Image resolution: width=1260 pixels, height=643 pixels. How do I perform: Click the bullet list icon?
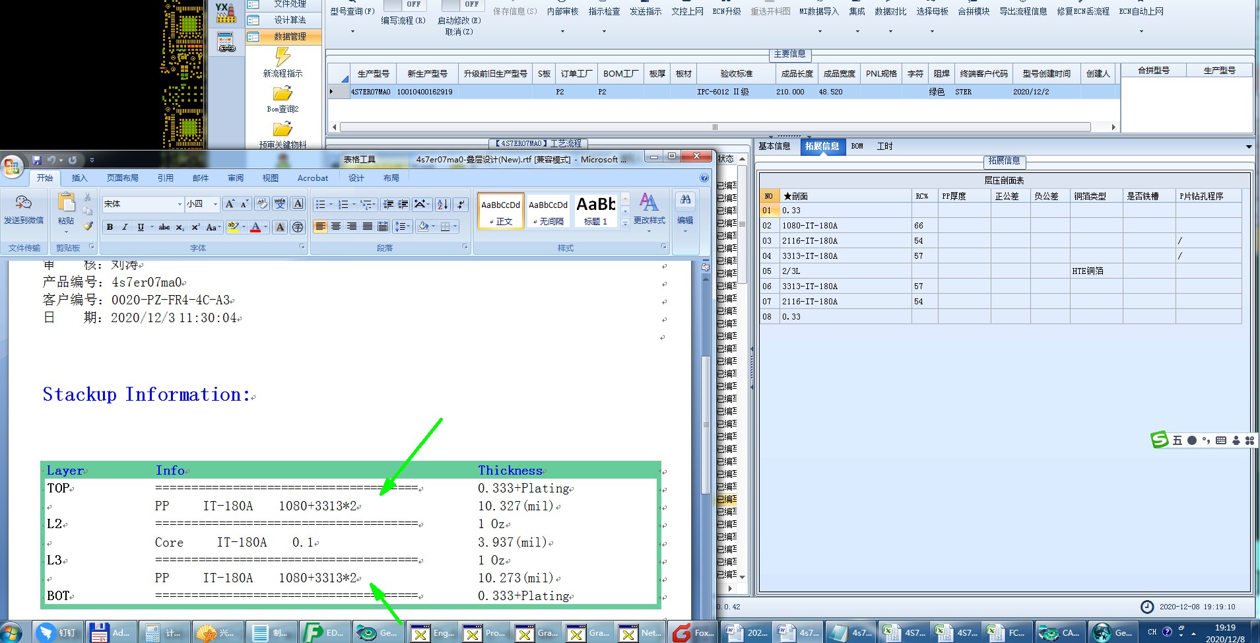pos(320,205)
